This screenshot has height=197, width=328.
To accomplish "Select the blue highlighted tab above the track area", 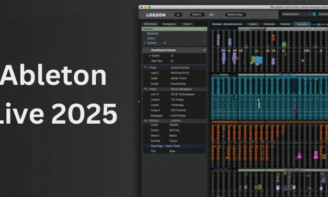I will 302,24.
